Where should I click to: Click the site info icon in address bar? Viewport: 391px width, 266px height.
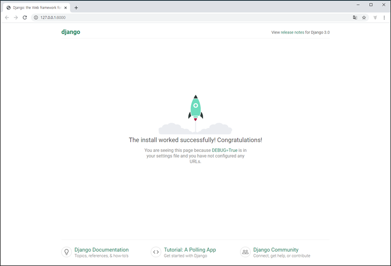pos(36,18)
